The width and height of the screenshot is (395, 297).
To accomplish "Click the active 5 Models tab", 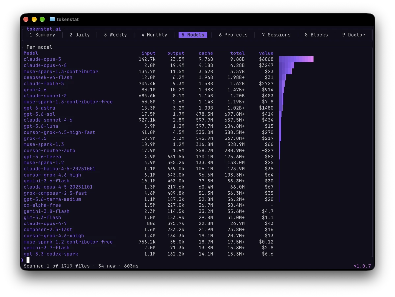I will [193, 35].
